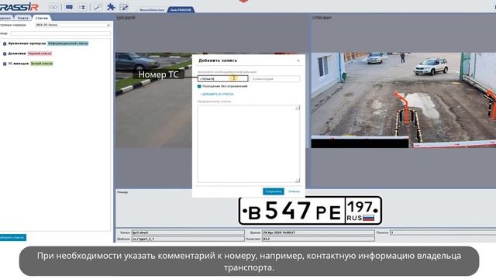Open the Списки tab in left panel
Viewport: 496px width, 279px height.
(x=41, y=18)
